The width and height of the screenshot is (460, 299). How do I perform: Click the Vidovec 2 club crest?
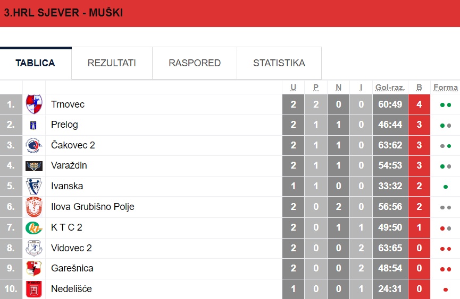[34, 248]
